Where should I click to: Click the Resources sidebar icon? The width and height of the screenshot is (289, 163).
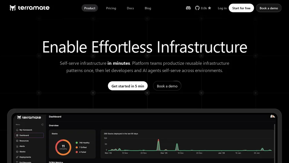(17, 141)
